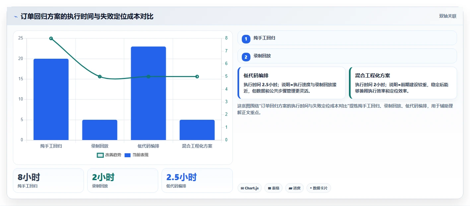Click the chart icon in Chart.js chip

[242, 188]
